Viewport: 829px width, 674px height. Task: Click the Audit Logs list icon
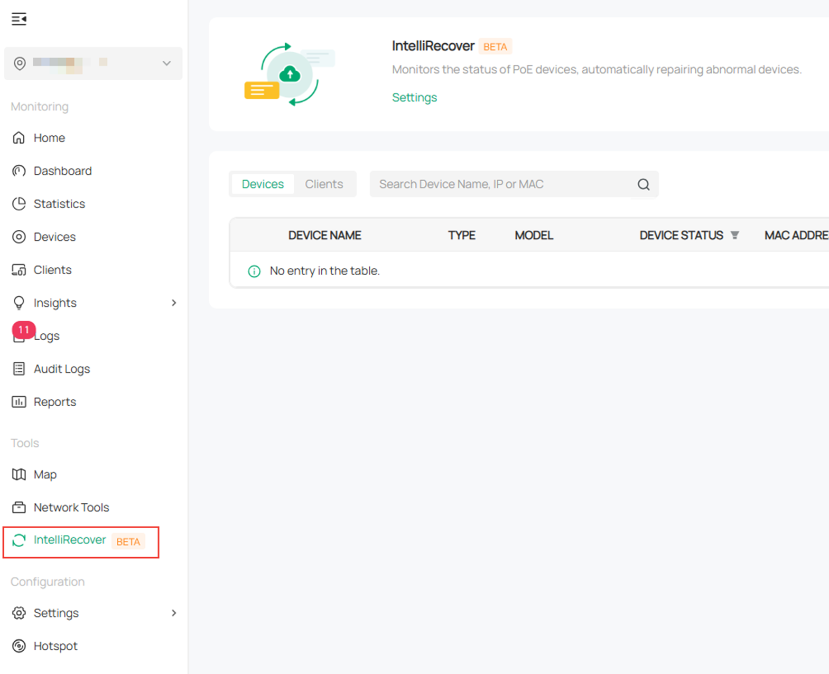(19, 369)
